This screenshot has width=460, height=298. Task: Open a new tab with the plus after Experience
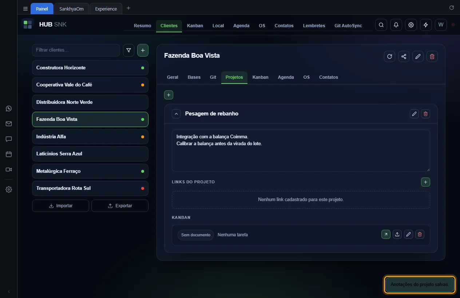128,8
